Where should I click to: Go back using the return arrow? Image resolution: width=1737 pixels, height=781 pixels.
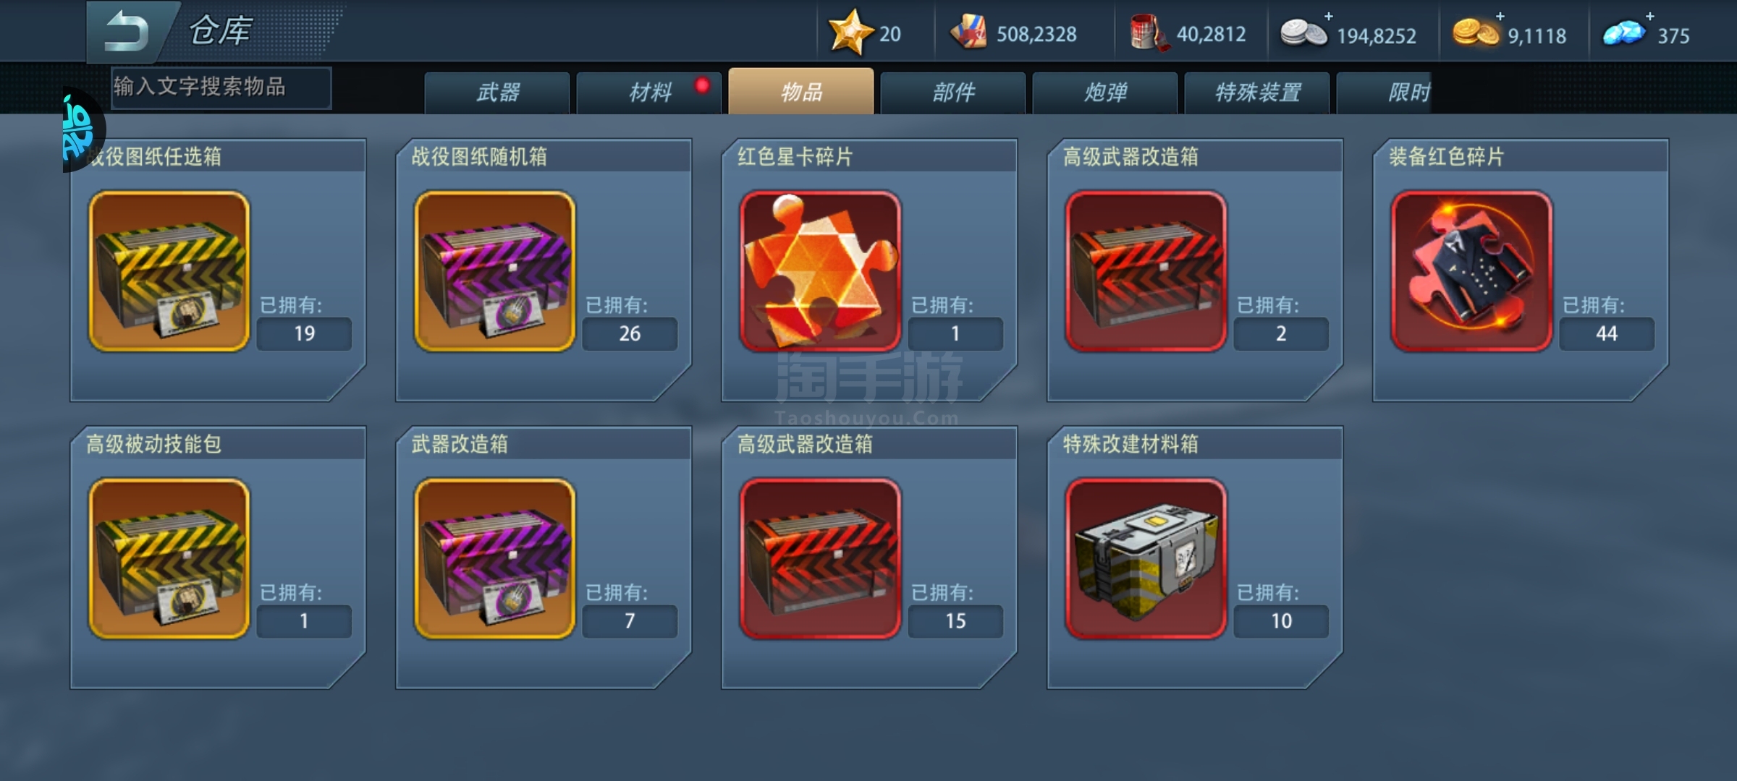[x=127, y=32]
